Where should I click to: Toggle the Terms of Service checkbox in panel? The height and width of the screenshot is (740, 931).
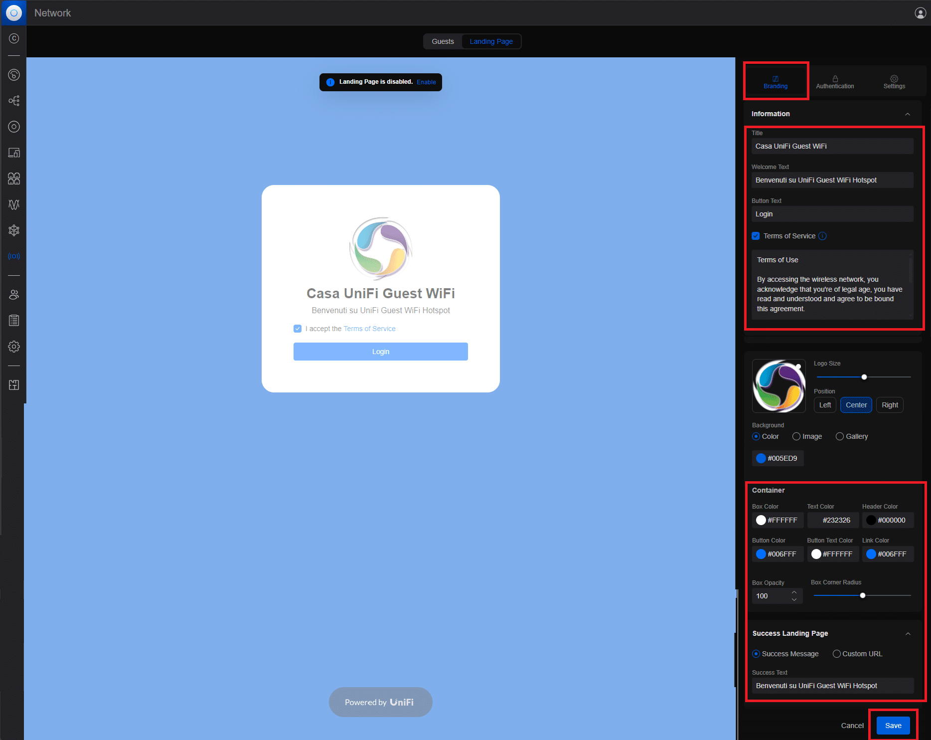[756, 236]
